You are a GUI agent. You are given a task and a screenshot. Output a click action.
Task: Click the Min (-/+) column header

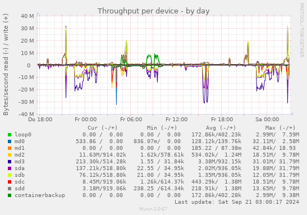162,128
